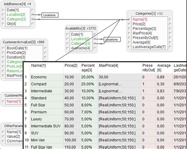Select Location[2] field in AddRemove table

click(x=16, y=15)
